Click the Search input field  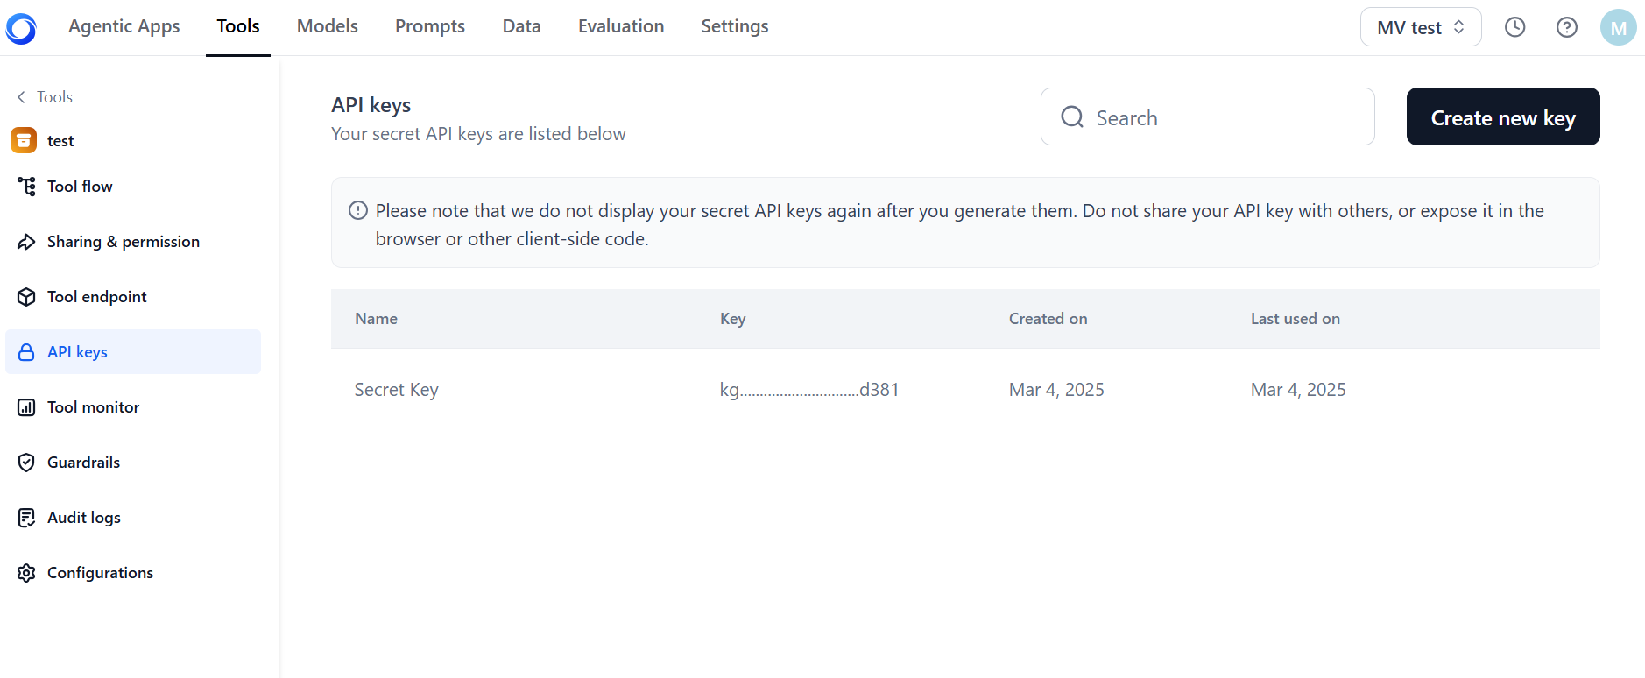(1207, 117)
